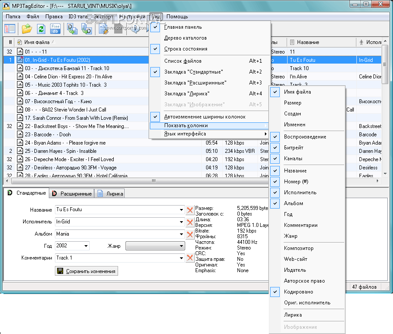
Task: Click the filename-to-tag conversion toolbar icon
Action: (x=87, y=29)
